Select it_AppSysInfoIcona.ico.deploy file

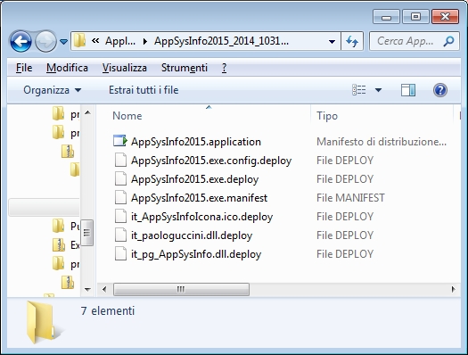point(201,217)
